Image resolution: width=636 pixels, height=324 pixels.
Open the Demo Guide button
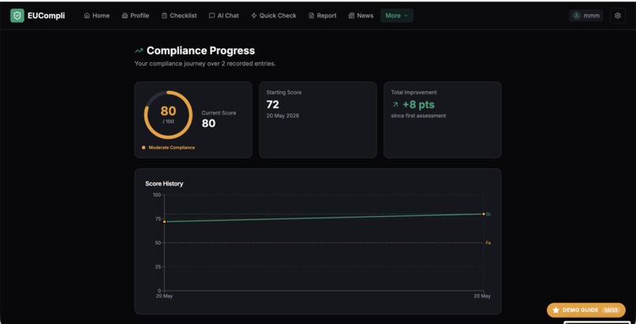tap(586, 310)
